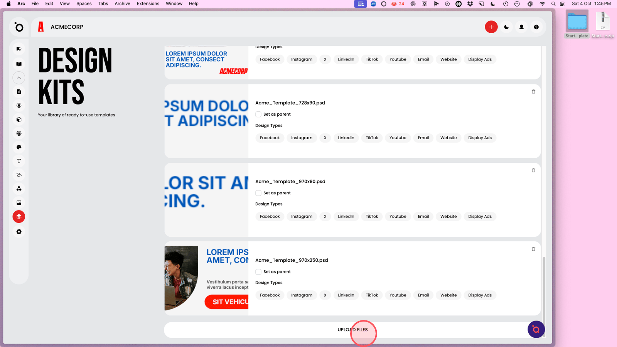Open the copyright-symbol icon in the sidebar
This screenshot has height=347, width=617.
click(19, 133)
